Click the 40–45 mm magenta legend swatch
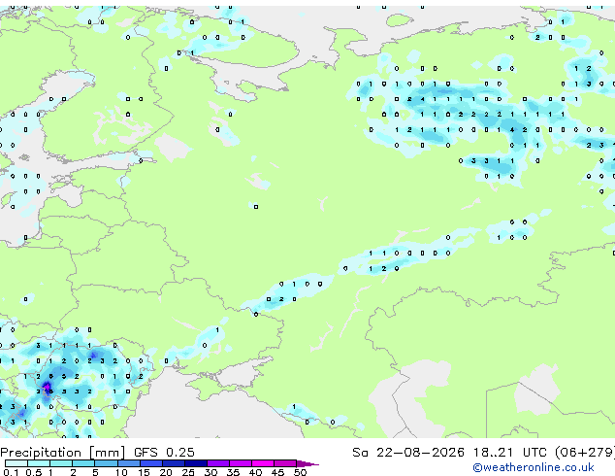The image size is (615, 476). (x=263, y=463)
